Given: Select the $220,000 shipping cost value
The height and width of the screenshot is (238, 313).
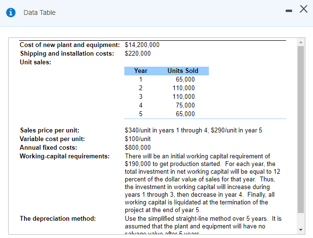Looking at the screenshot, I should (138, 53).
